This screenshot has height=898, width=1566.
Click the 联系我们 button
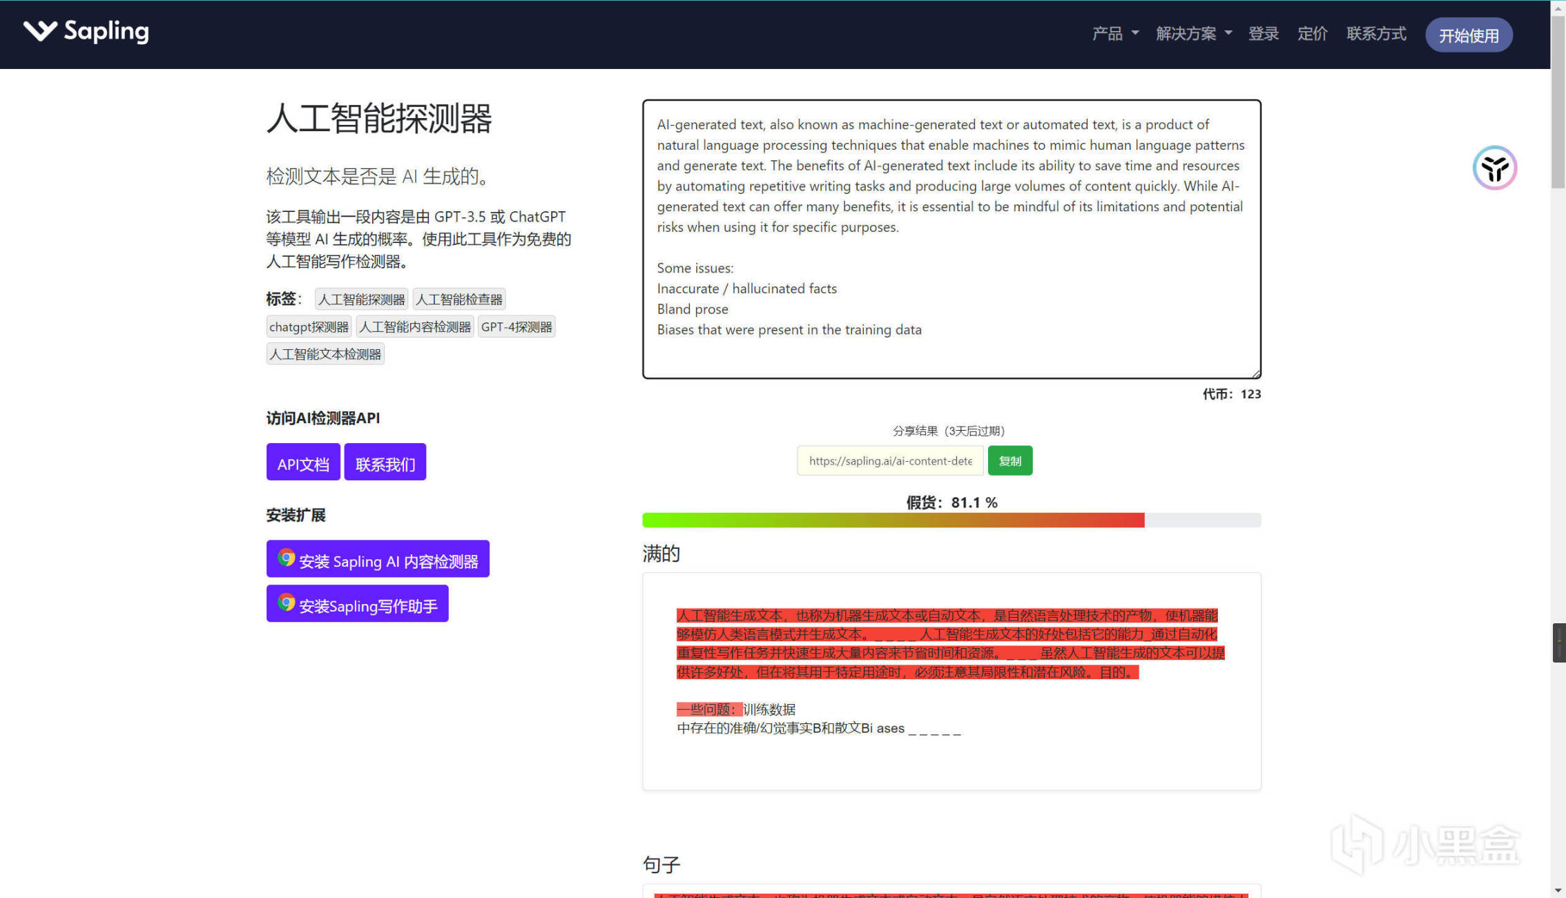point(385,462)
